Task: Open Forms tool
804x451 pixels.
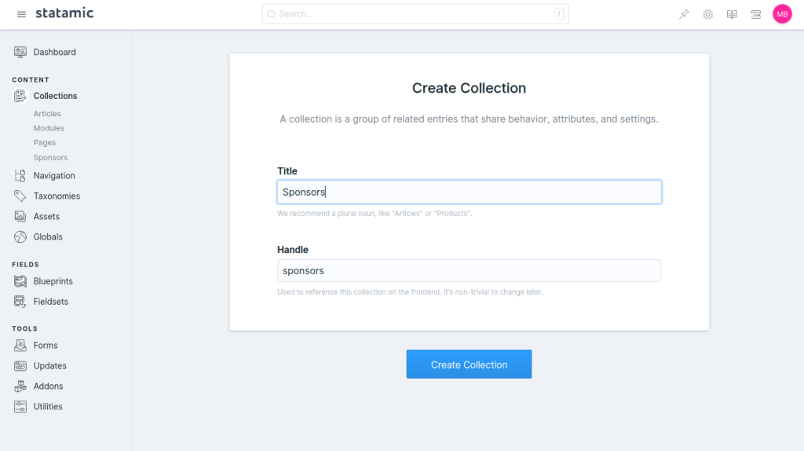Action: [x=45, y=345]
